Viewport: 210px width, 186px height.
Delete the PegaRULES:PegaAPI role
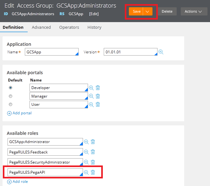pos(93,172)
